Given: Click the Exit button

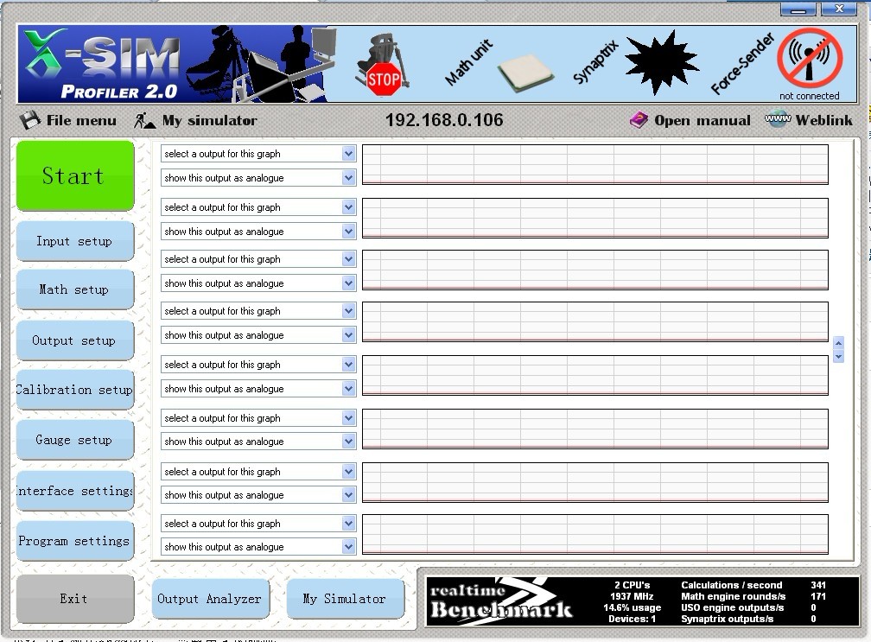Looking at the screenshot, I should (75, 599).
